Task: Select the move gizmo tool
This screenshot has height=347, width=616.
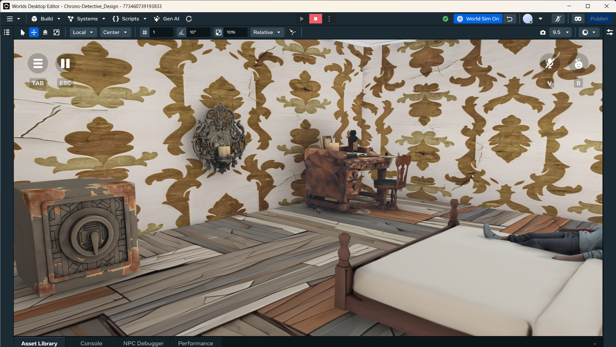Action: click(34, 32)
